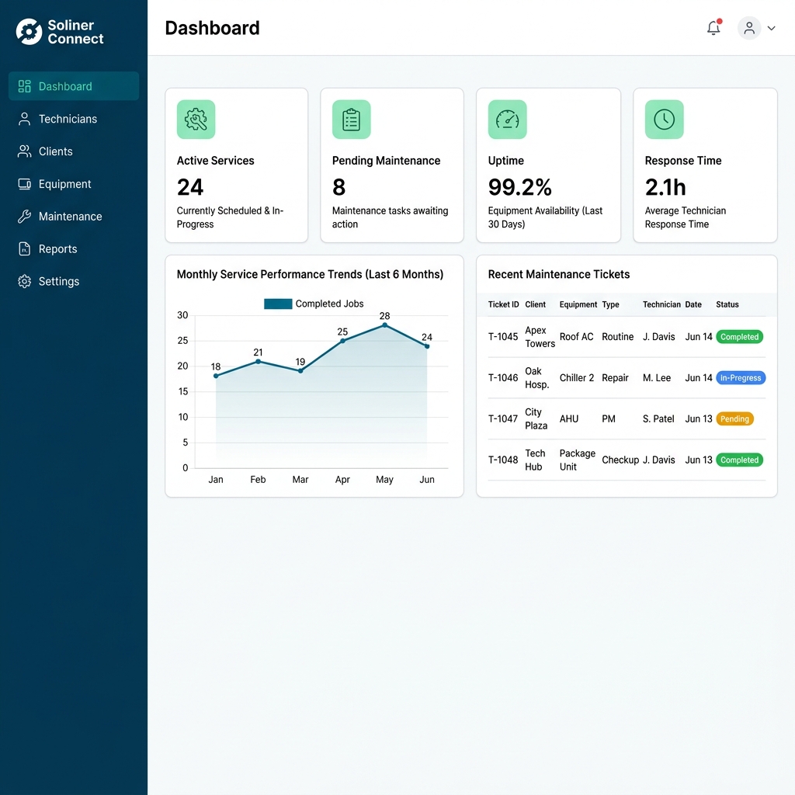Open ticket T-1046

pyautogui.click(x=503, y=378)
